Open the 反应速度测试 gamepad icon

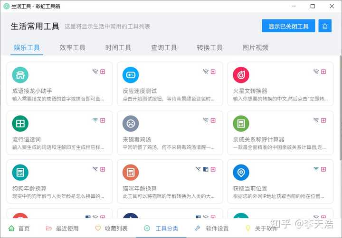pos(131,75)
